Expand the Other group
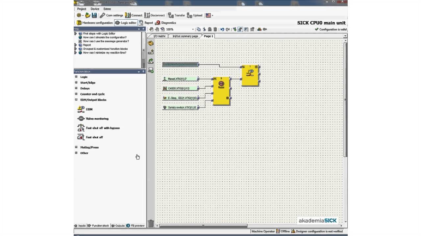 point(76,153)
